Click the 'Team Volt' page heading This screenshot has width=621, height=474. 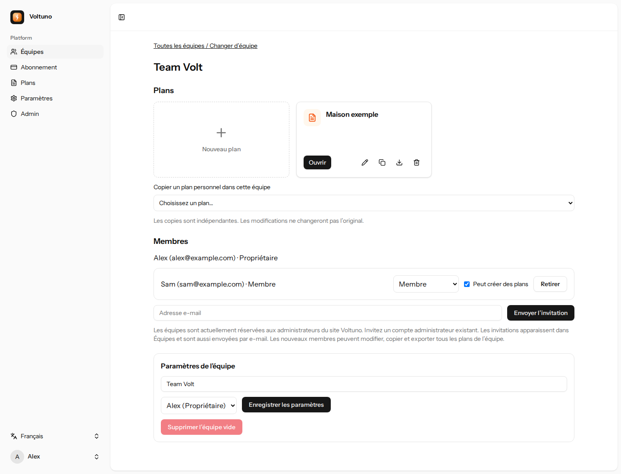pos(178,67)
